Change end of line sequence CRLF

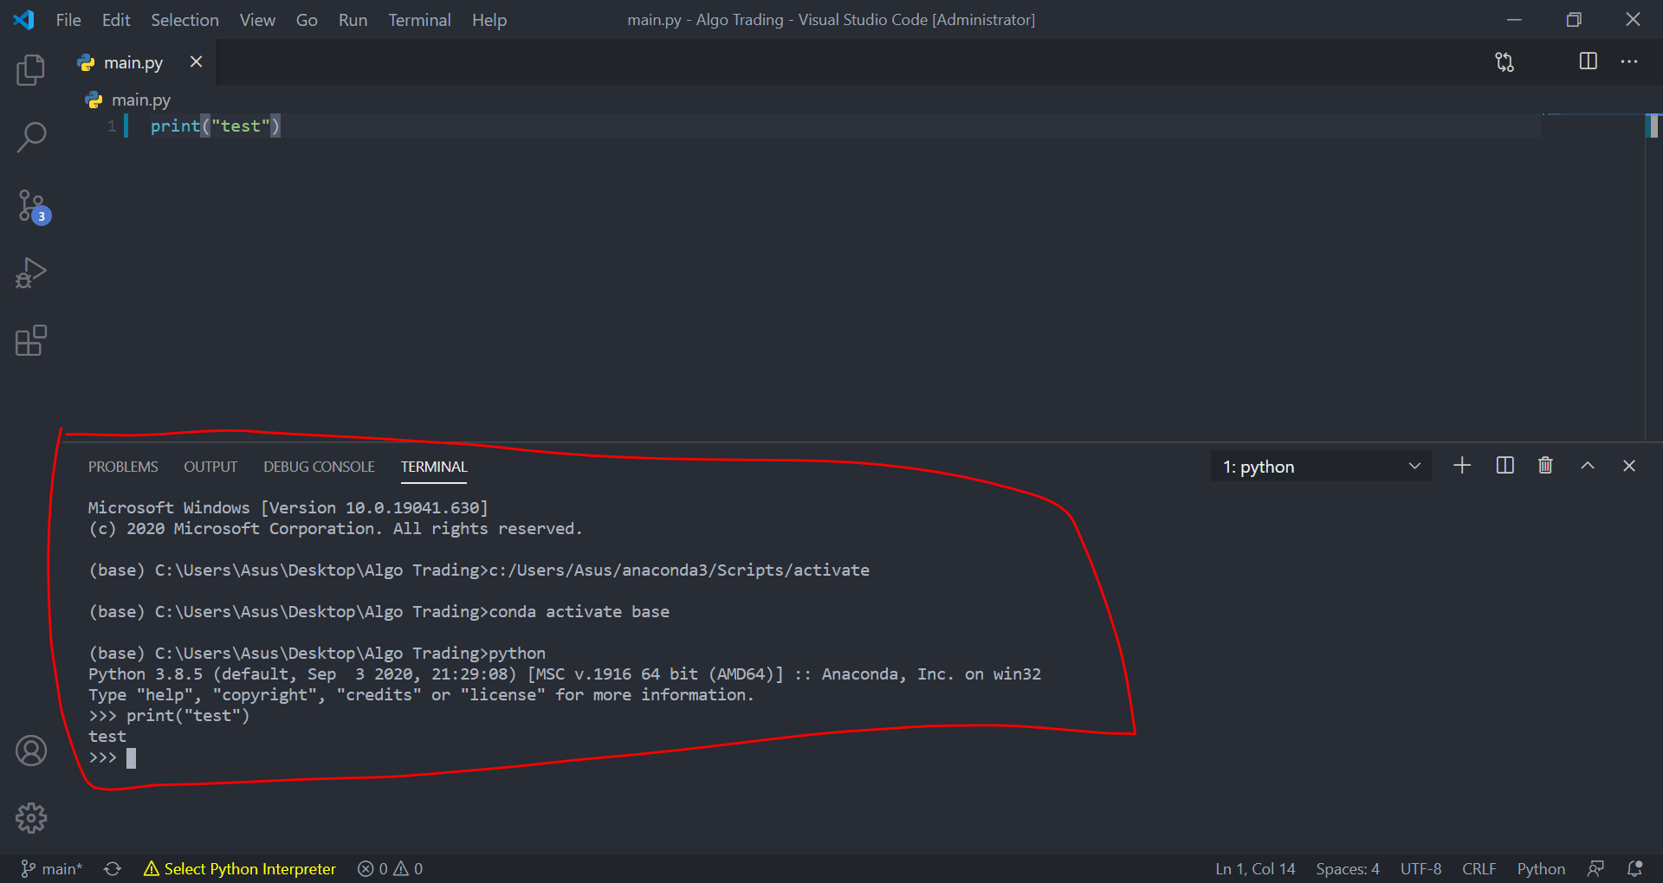(1479, 868)
